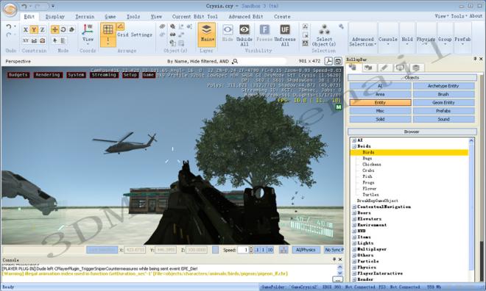Toggle the AI/Physics button

point(306,250)
